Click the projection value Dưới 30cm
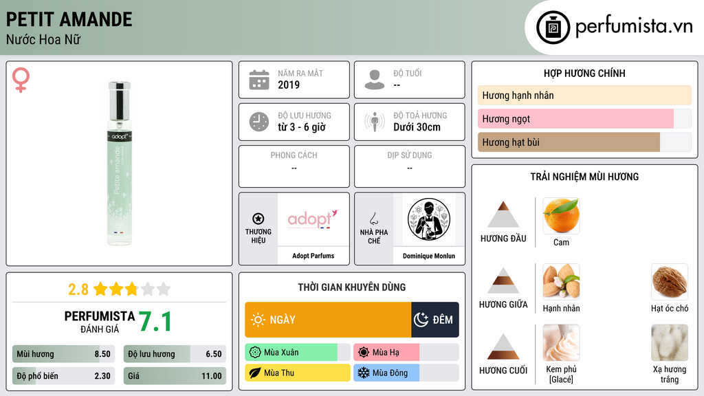The image size is (704, 396). 417,127
